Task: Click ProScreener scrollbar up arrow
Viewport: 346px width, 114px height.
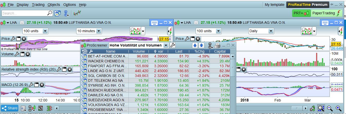Action: [x=233, y=56]
